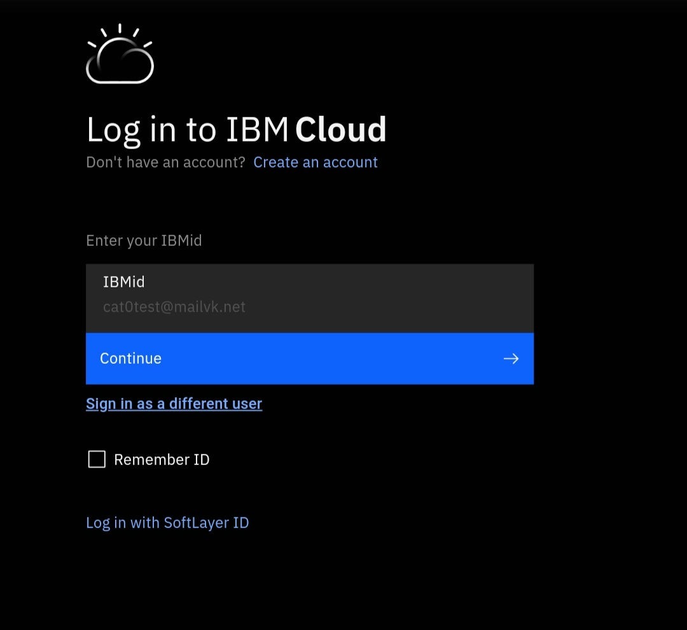Click the Don't have an account? text
Screen dimensions: 687x630
coord(165,162)
